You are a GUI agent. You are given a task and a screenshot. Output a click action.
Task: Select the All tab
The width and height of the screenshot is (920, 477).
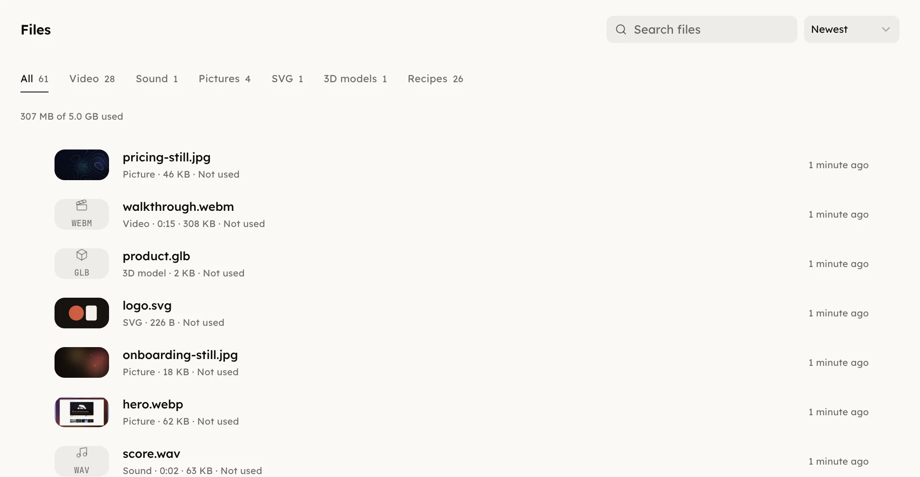click(x=34, y=79)
